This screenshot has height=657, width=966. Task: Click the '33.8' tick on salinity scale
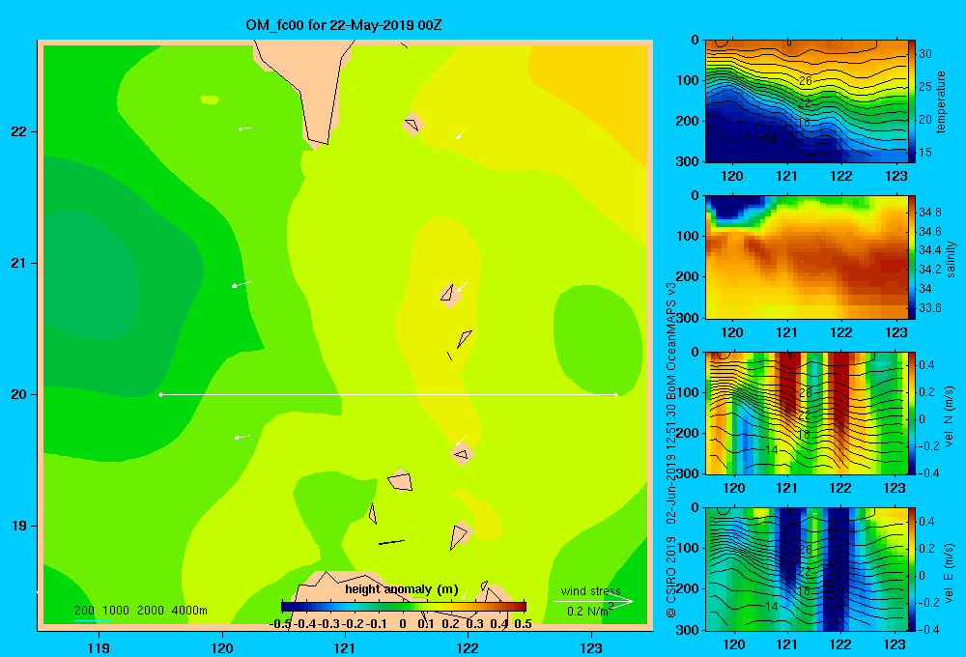930,307
